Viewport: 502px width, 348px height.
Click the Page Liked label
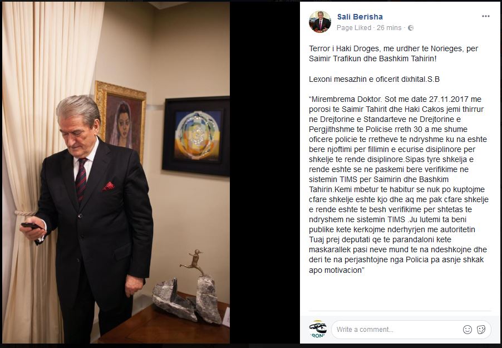pos(354,28)
